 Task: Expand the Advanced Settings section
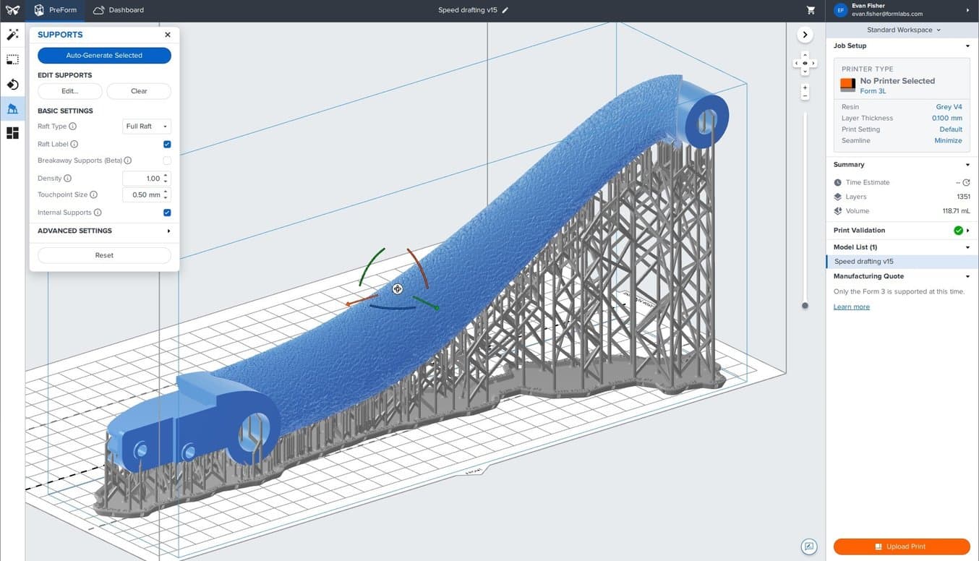104,231
